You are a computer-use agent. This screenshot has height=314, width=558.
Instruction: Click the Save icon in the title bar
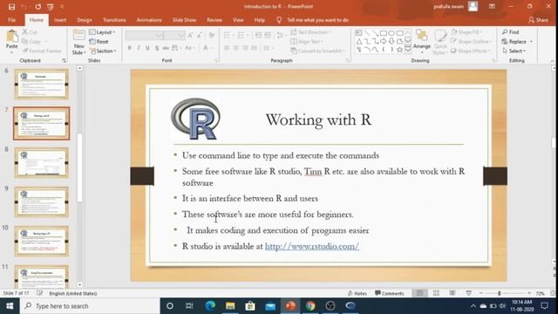(x=11, y=7)
